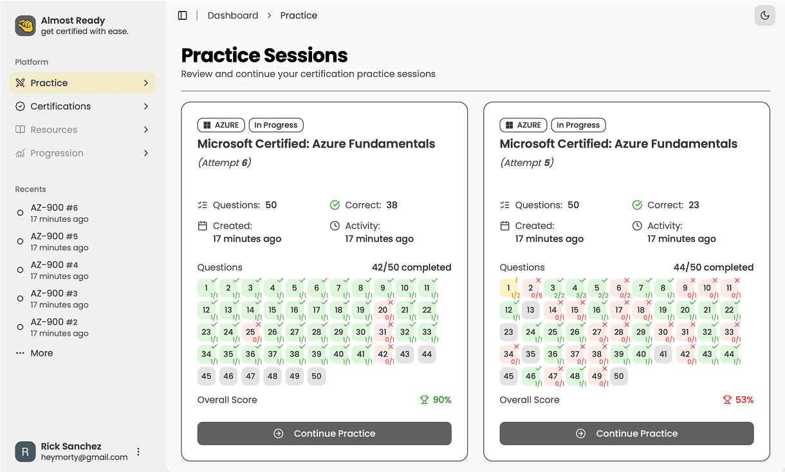
Task: Open the three-dot menu beside Rick Sanchez
Action: point(138,452)
